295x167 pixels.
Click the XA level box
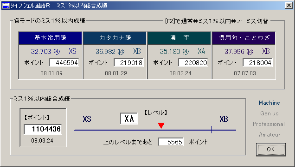pos(129,119)
